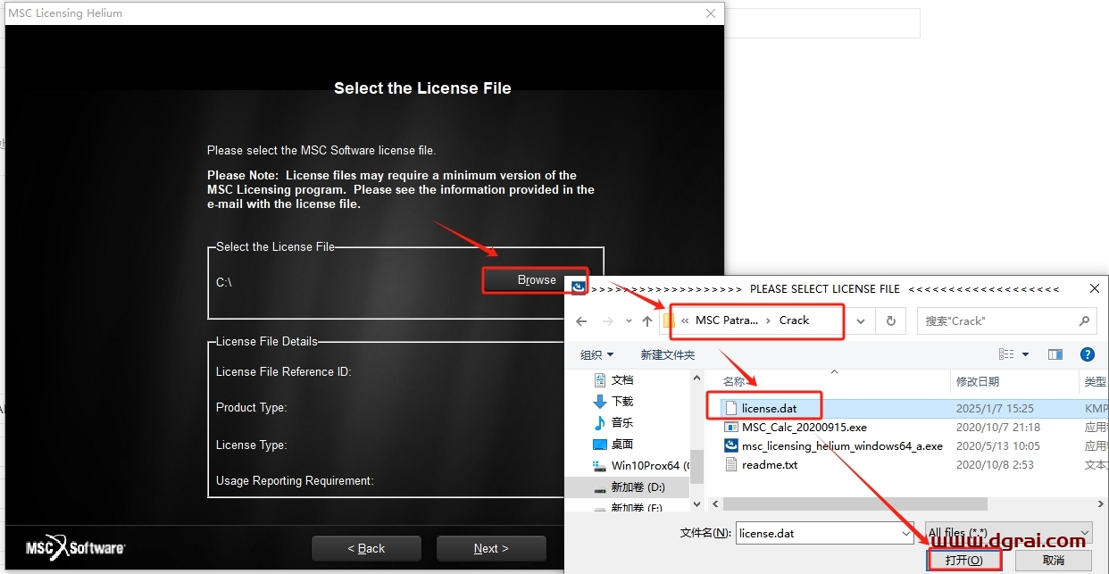Select the readme.txt file
1109x574 pixels.
tap(769, 465)
